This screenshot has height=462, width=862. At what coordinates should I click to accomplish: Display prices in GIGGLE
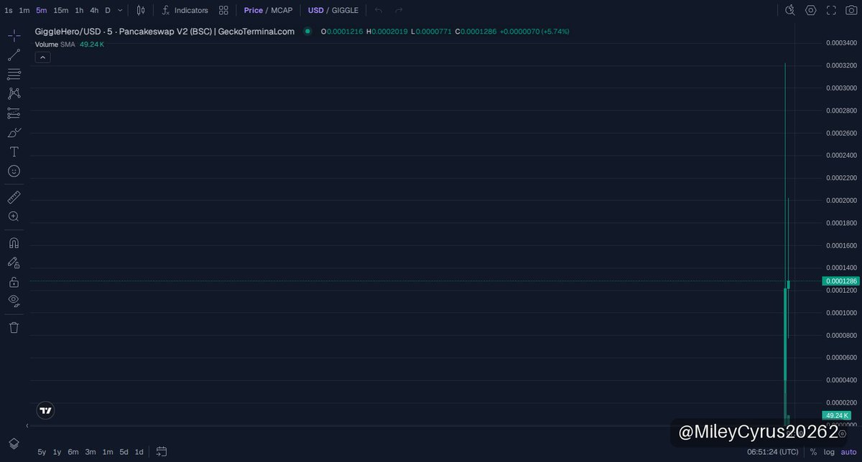[345, 10]
